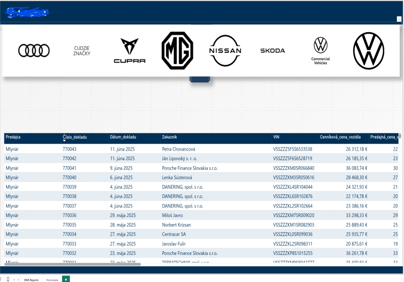Select document number 770032
The height and width of the screenshot is (282, 404).
tap(69, 253)
